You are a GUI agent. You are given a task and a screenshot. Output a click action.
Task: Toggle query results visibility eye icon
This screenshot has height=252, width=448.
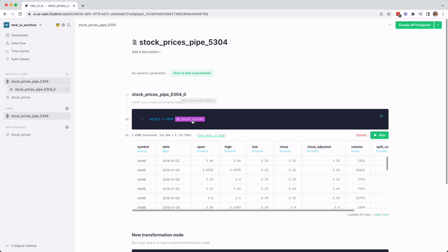(x=127, y=135)
